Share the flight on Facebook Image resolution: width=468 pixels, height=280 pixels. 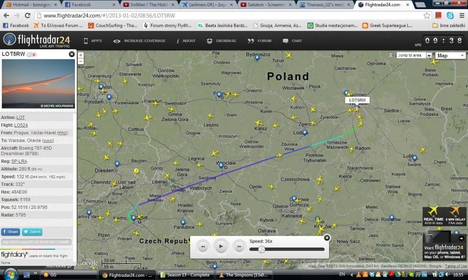click(x=11, y=232)
